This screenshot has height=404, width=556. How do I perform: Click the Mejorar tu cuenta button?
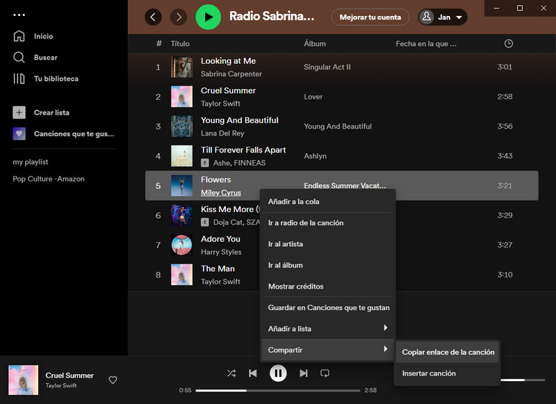[370, 17]
